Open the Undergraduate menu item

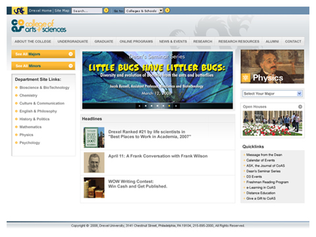coord(72,41)
